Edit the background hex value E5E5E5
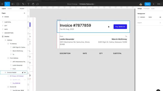This screenshot has width=163, height=91. [143, 17]
